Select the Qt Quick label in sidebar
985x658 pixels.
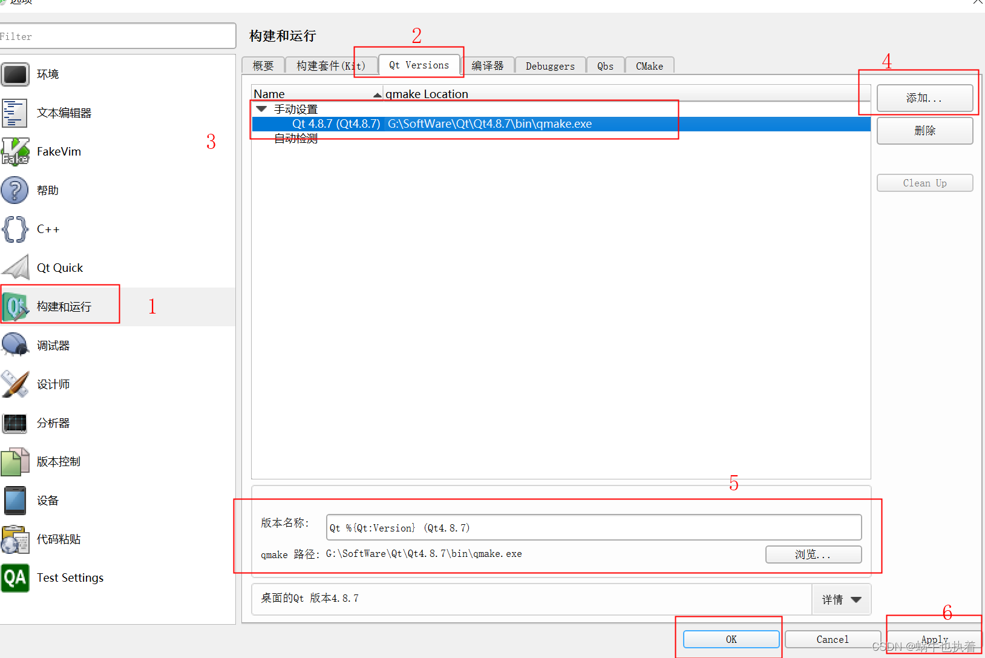click(60, 268)
